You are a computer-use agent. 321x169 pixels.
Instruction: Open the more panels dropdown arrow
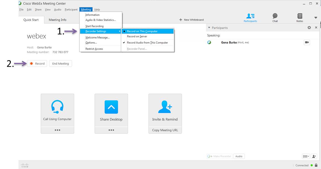(x=316, y=18)
